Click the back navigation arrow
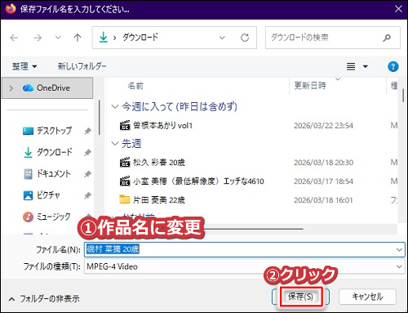408x313 pixels. (14, 38)
